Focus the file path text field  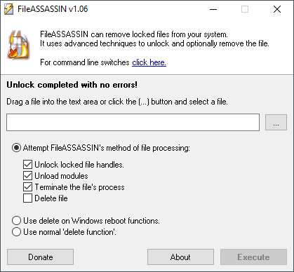pos(133,123)
